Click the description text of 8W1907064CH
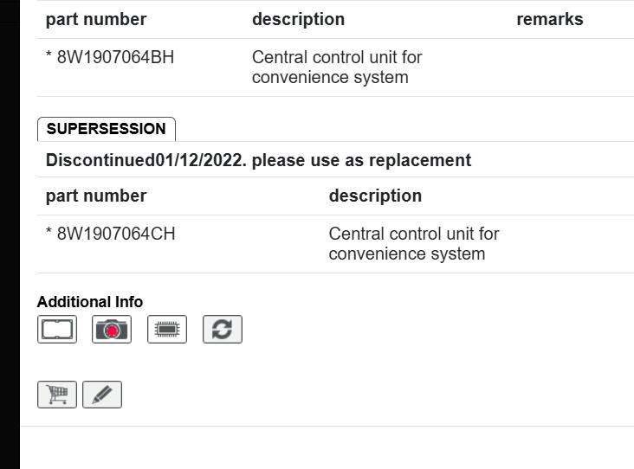Image resolution: width=634 pixels, height=469 pixels. pyautogui.click(x=414, y=243)
